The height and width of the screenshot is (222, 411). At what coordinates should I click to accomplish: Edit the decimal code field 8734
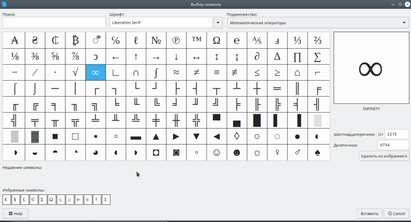393,145
